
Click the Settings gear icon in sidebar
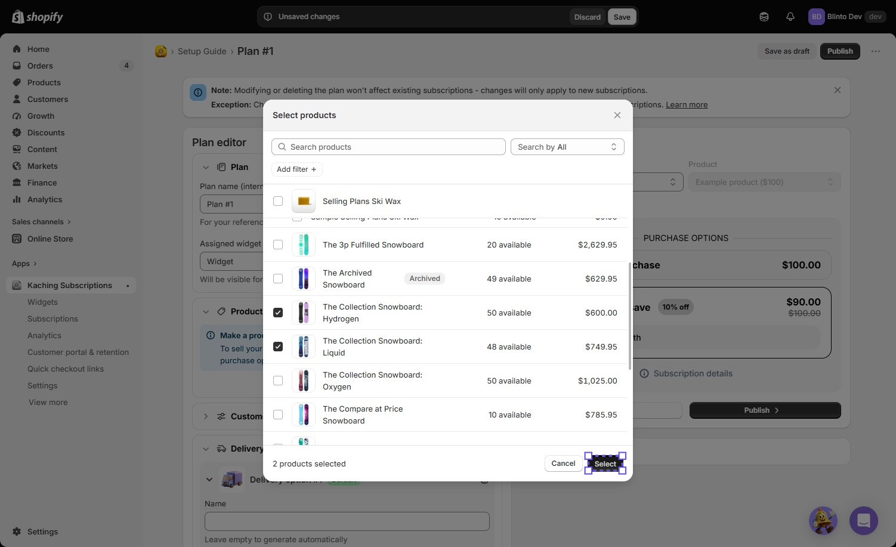point(17,531)
